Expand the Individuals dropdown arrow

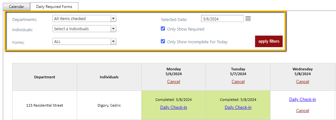coord(113,29)
